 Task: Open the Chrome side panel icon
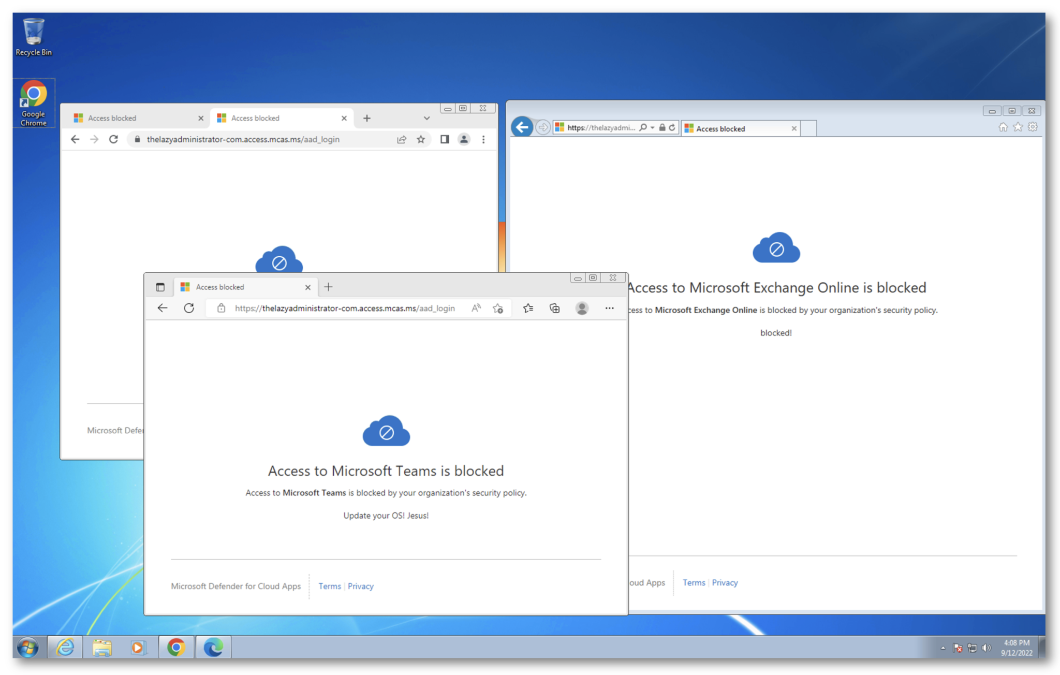(x=445, y=139)
